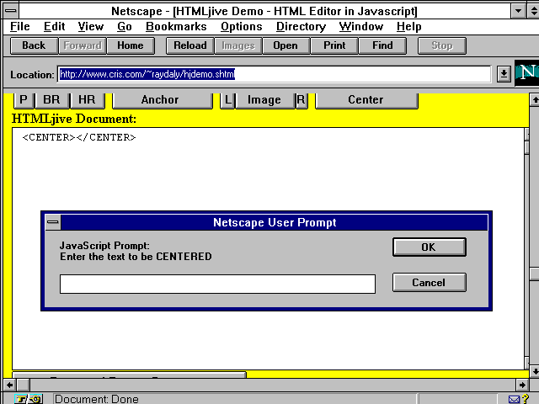The width and height of the screenshot is (539, 404).
Task: Click the Location URL field
Action: point(275,74)
